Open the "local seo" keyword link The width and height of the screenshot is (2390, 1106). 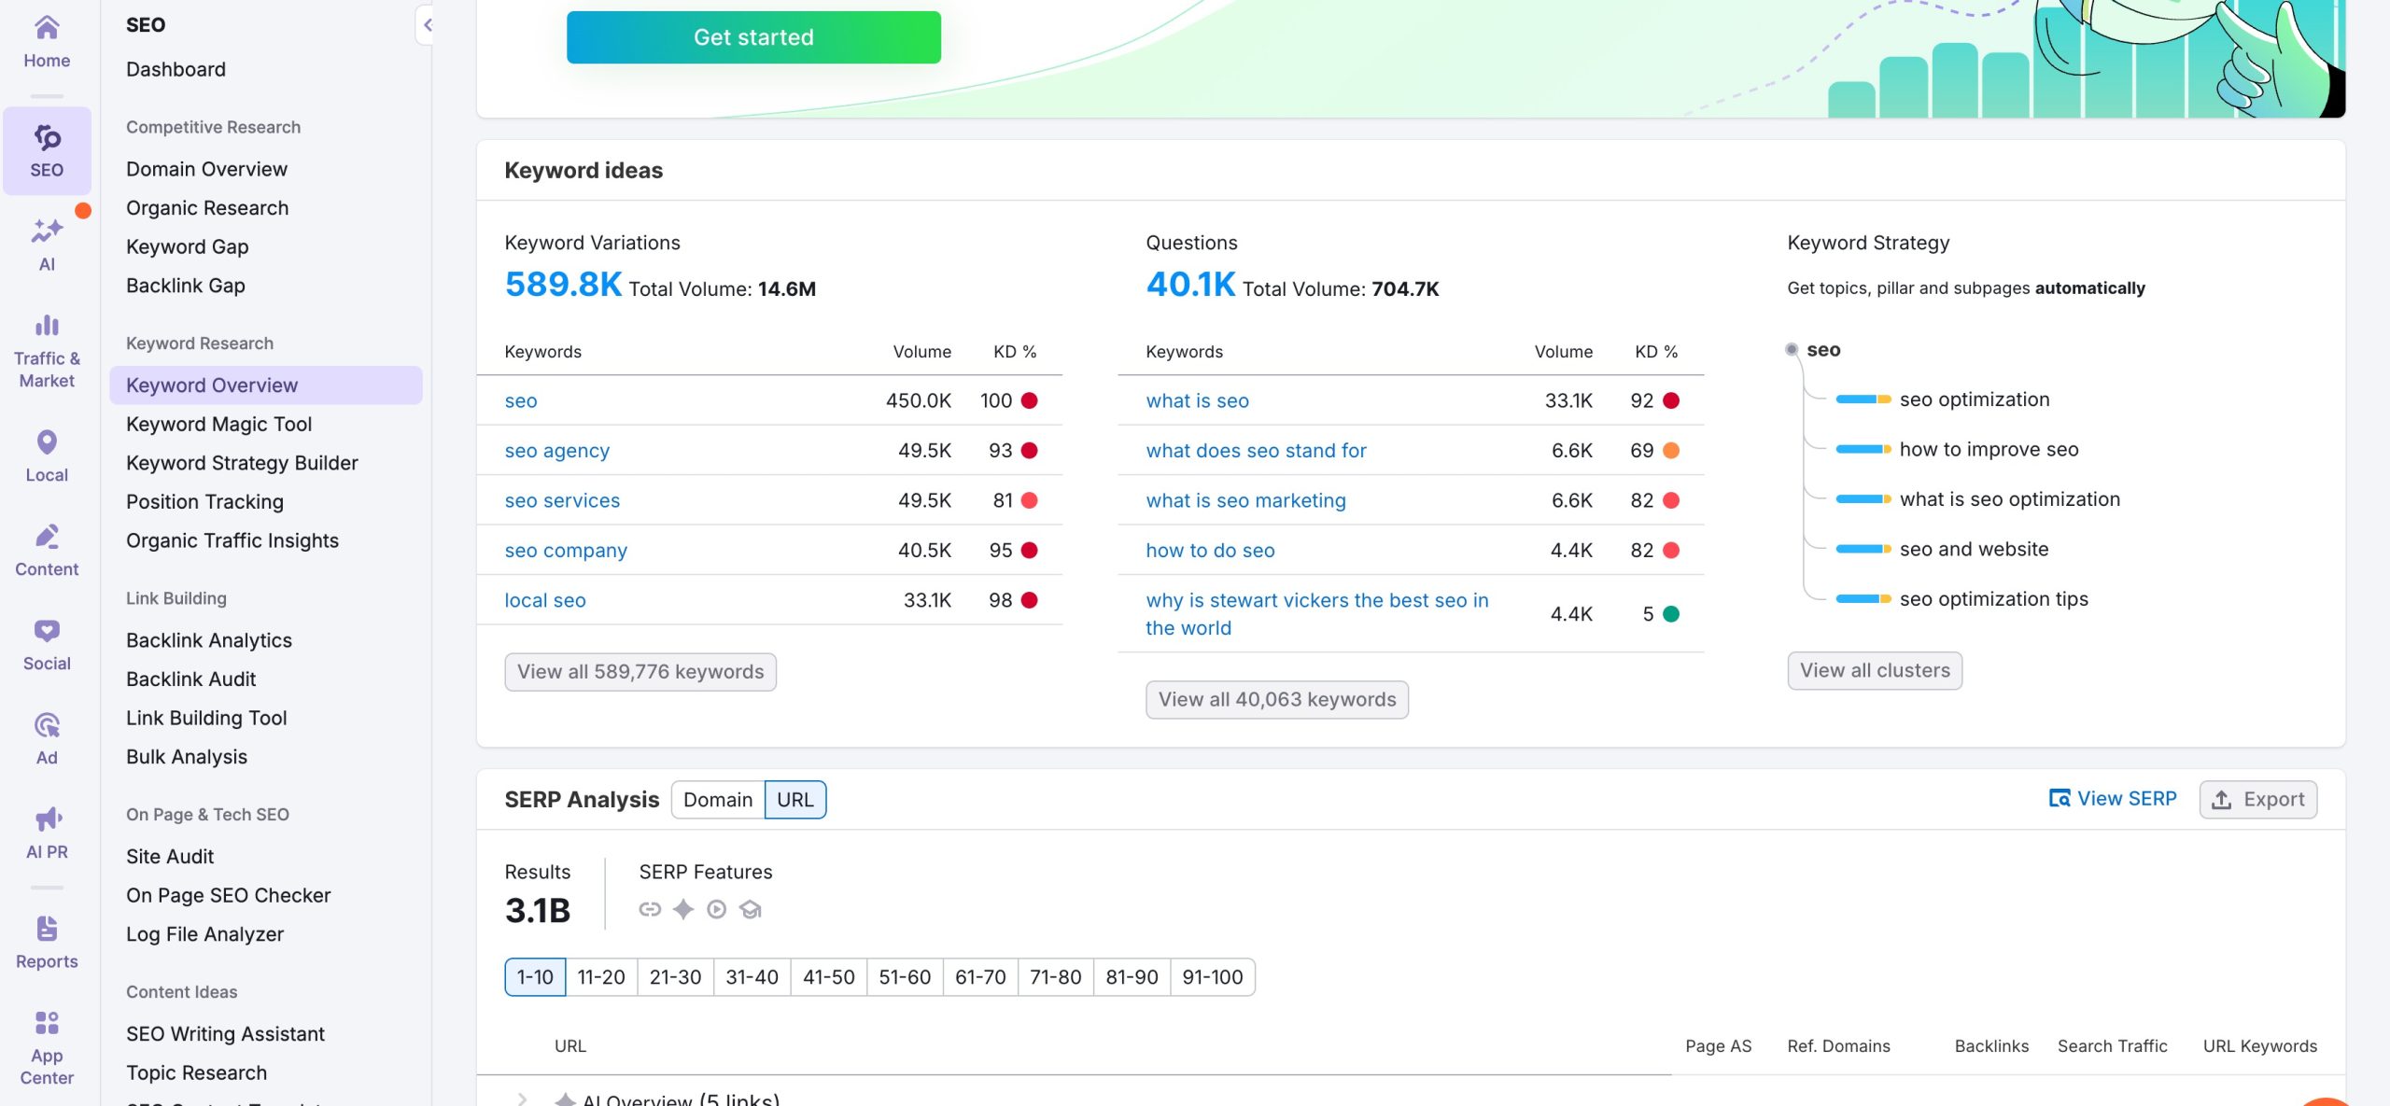point(545,599)
